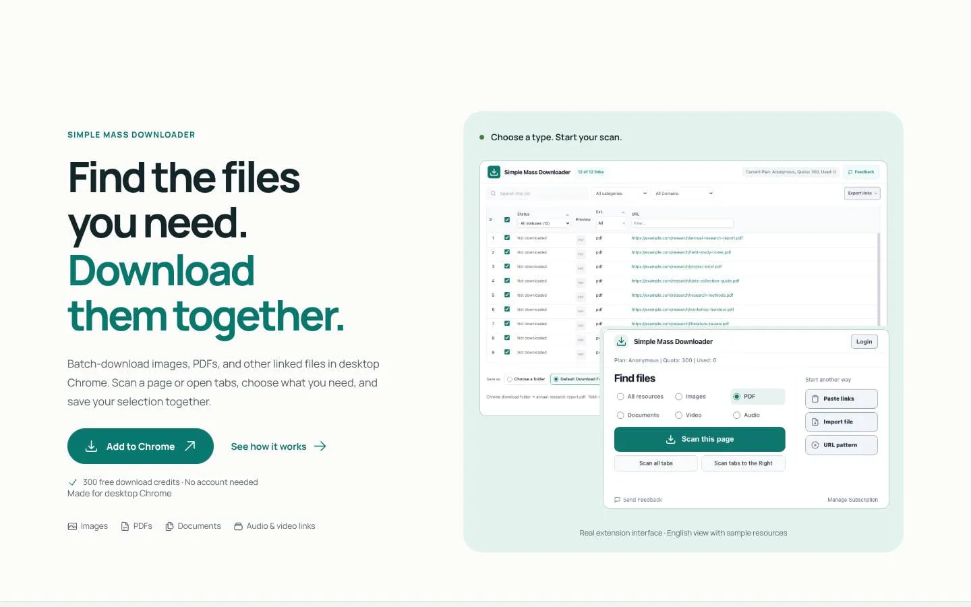Uncheck the checkbox for row 3 project-brief.pdf
This screenshot has height=607, width=971.
(x=507, y=266)
